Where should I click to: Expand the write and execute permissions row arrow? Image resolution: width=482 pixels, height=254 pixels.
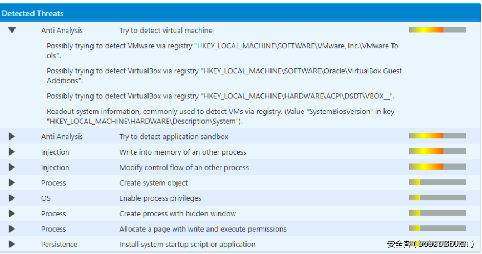tap(12, 229)
